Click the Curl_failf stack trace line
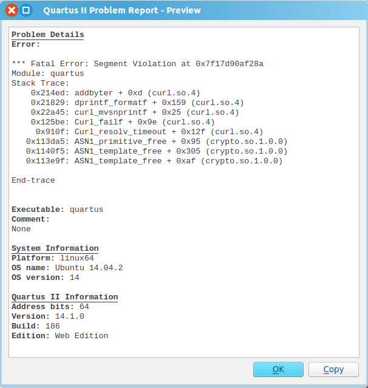This screenshot has width=368, height=388. point(123,122)
